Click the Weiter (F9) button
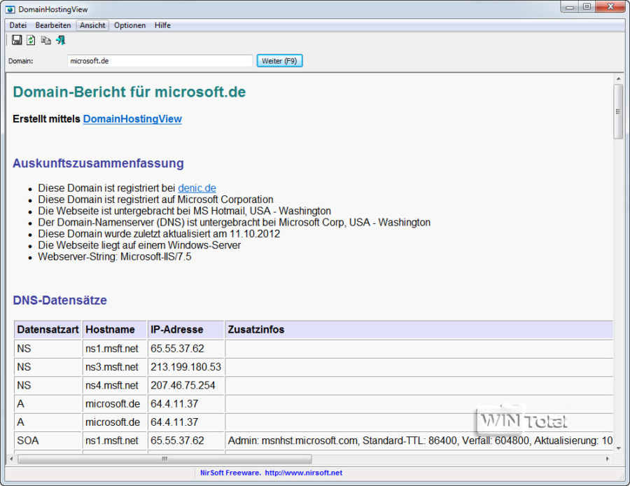The image size is (630, 486). click(x=279, y=61)
